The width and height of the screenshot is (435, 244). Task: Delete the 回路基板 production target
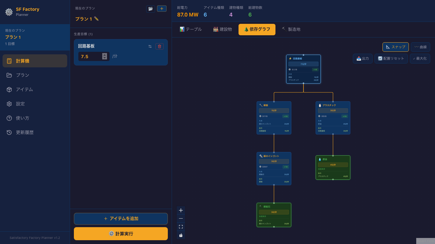pos(160,46)
